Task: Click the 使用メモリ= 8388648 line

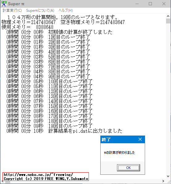Action: 27,27
